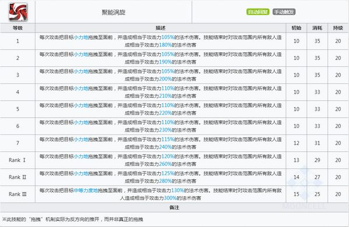Select the Rank II level cell
This screenshot has height=227, width=349.
[17, 177]
